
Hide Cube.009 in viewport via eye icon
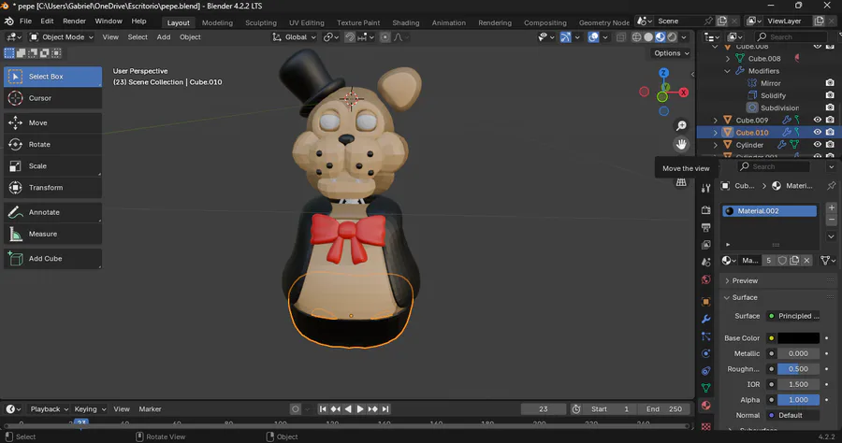pos(818,121)
